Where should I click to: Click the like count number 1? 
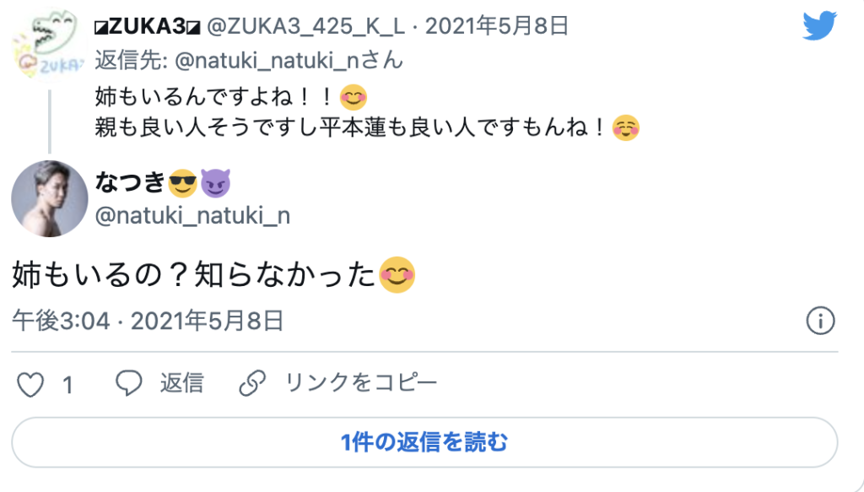pyautogui.click(x=67, y=385)
